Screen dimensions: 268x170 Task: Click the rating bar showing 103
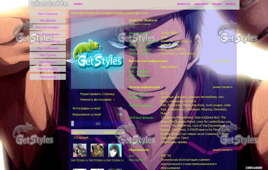point(98,124)
